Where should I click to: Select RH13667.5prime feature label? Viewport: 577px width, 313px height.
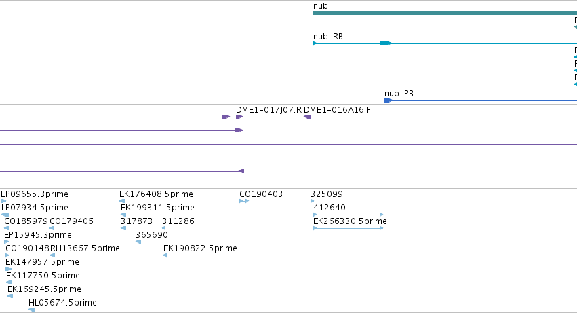coord(85,248)
